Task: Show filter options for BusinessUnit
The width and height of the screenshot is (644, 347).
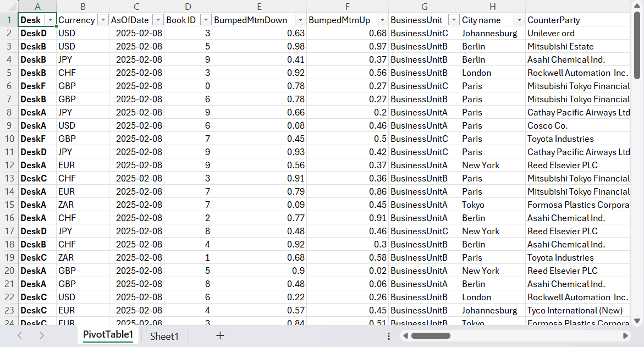Action: click(x=453, y=20)
